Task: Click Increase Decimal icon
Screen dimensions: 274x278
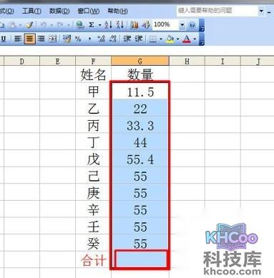Action: click(101, 39)
